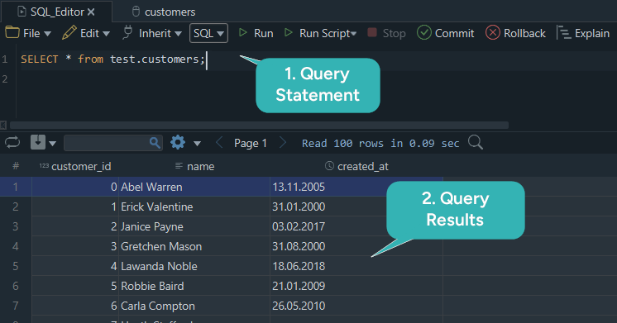Click the date 31.01.2000
Image resolution: width=617 pixels, height=323 pixels.
(x=299, y=207)
